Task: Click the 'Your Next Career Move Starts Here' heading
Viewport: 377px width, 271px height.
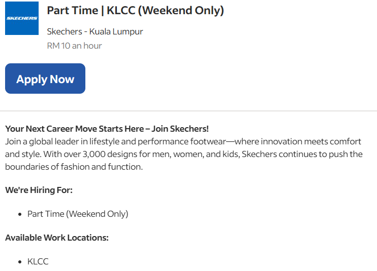Action: point(107,129)
